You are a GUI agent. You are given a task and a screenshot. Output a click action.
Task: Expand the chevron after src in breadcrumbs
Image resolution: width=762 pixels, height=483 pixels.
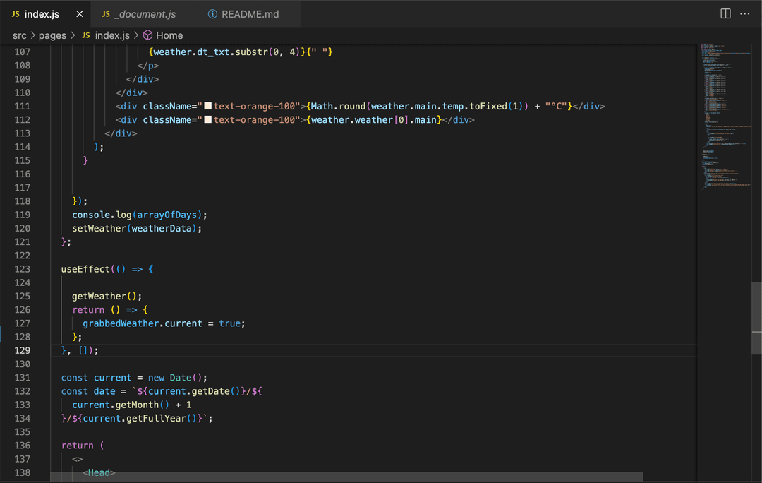click(32, 35)
